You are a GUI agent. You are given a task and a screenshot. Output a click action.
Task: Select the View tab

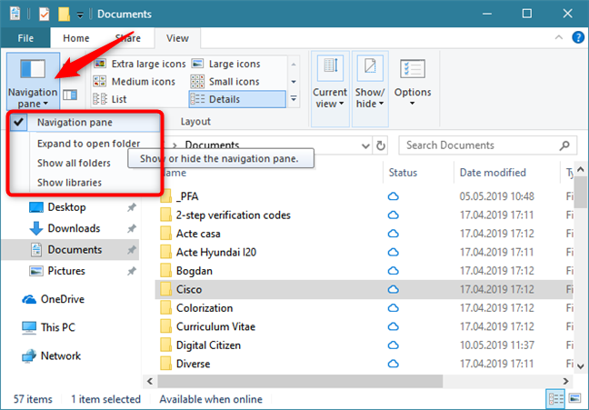tap(177, 38)
